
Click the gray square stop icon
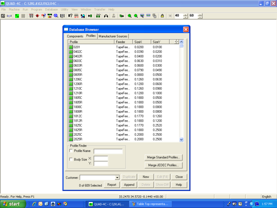(x=23, y=16)
